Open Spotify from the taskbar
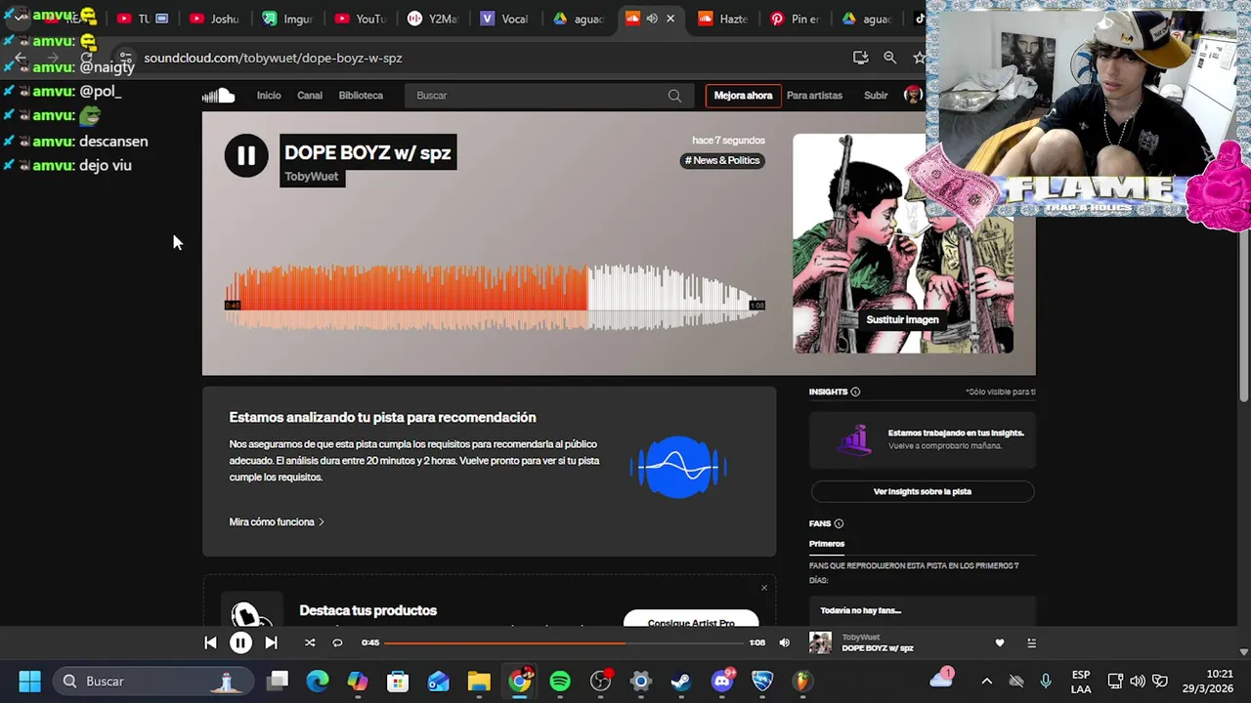Image resolution: width=1251 pixels, height=703 pixels. tap(560, 681)
